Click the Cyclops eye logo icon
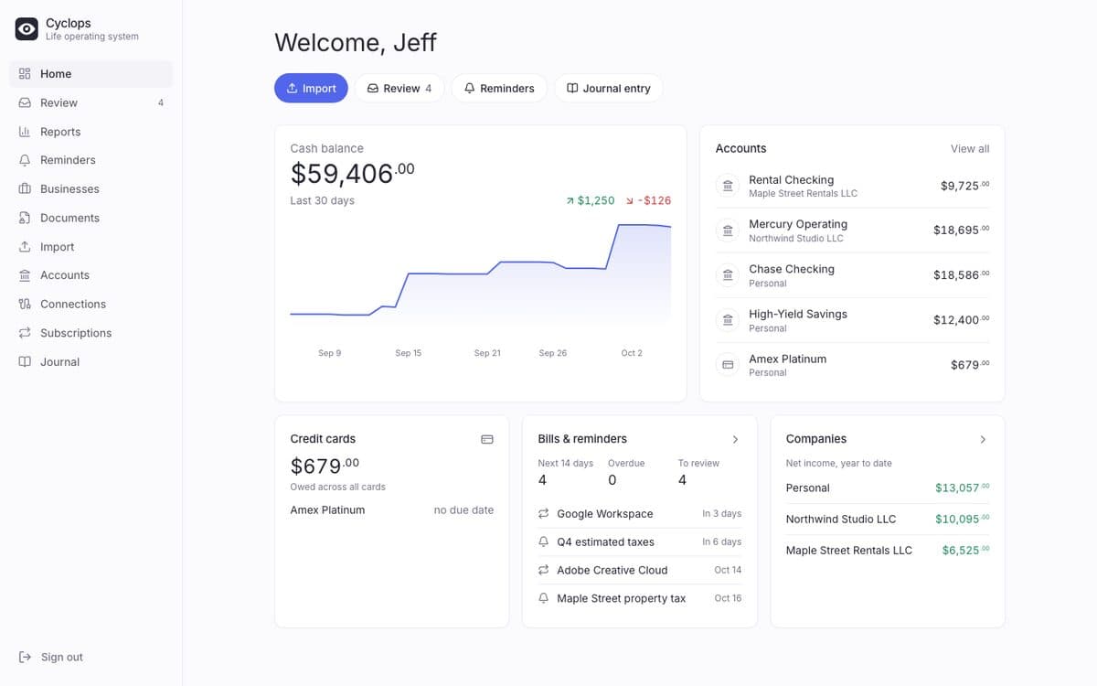 (27, 29)
